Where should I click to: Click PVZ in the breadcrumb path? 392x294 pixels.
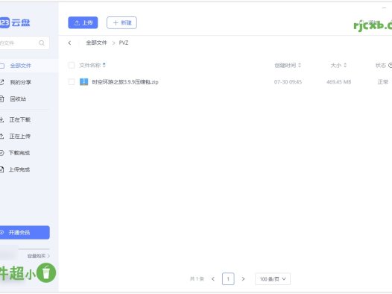coord(124,43)
